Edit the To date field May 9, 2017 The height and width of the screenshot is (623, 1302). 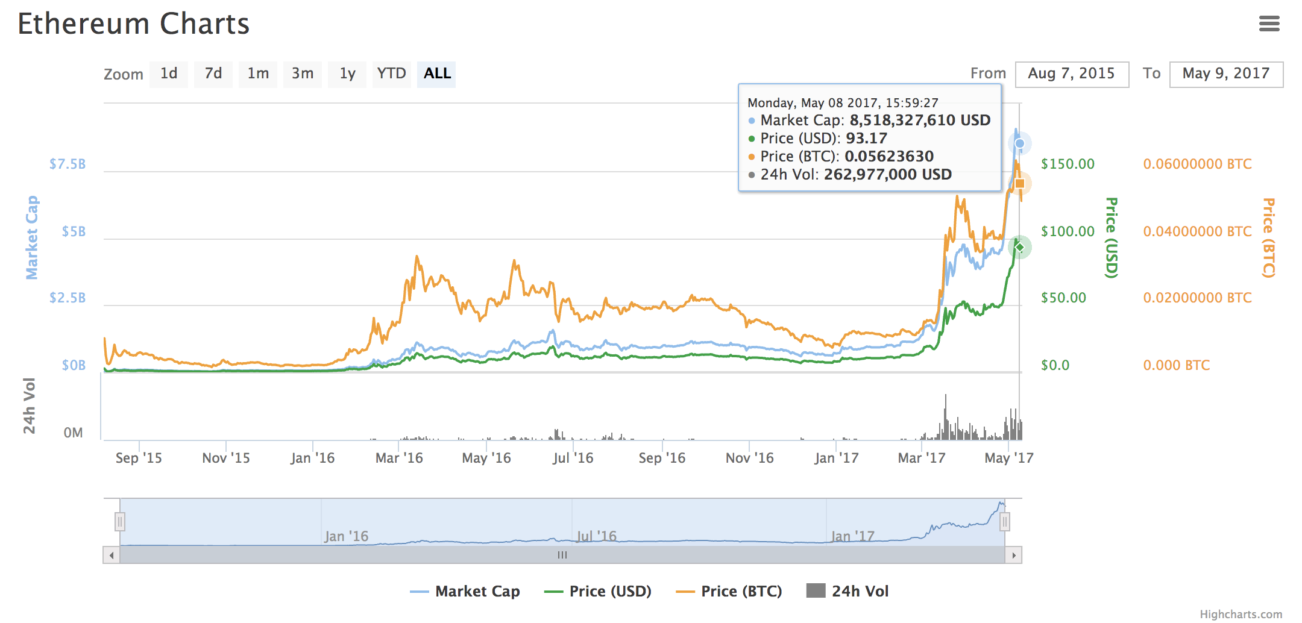tap(1226, 74)
